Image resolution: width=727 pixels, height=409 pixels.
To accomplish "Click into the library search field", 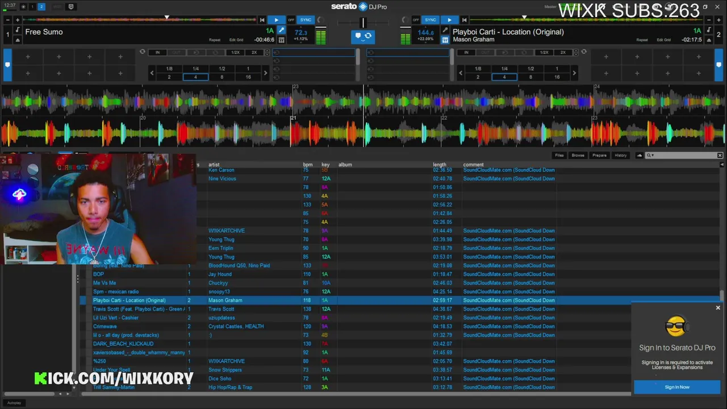I will coord(684,155).
